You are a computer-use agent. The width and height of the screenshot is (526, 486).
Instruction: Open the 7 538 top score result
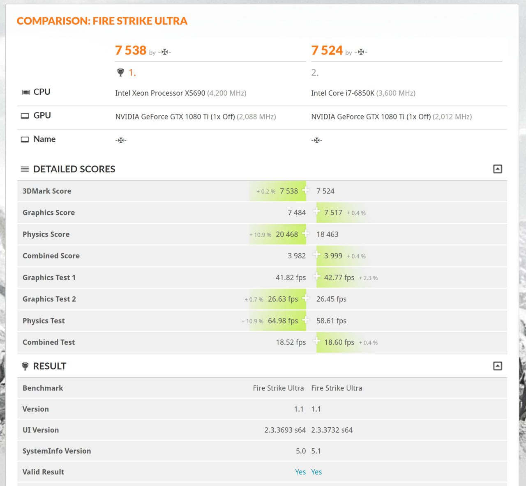tap(131, 50)
